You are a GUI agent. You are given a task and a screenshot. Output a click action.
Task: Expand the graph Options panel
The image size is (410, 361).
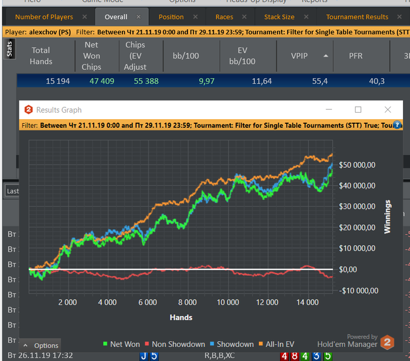40,346
